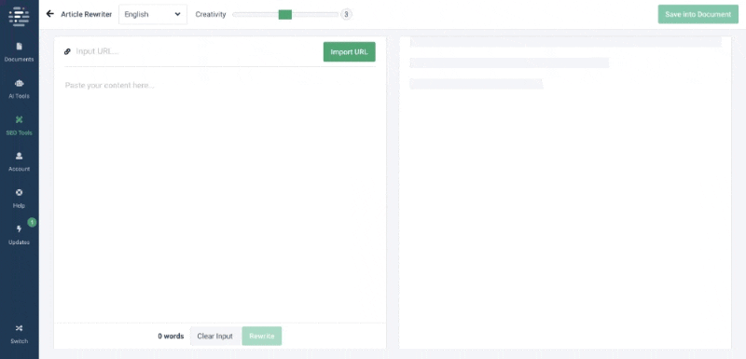Click the Switch shuffle icon
Viewport: 746px width, 359px height.
pos(19,328)
